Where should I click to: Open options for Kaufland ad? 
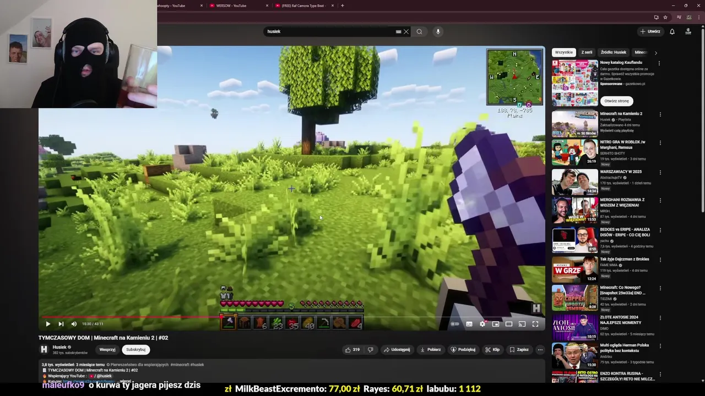(659, 63)
